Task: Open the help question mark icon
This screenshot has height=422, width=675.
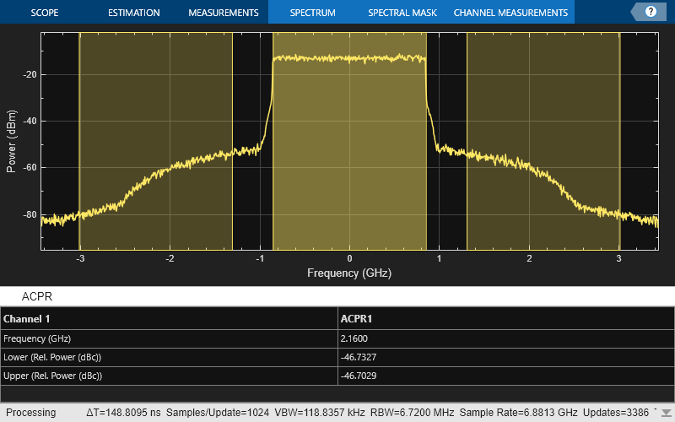Action: [651, 12]
